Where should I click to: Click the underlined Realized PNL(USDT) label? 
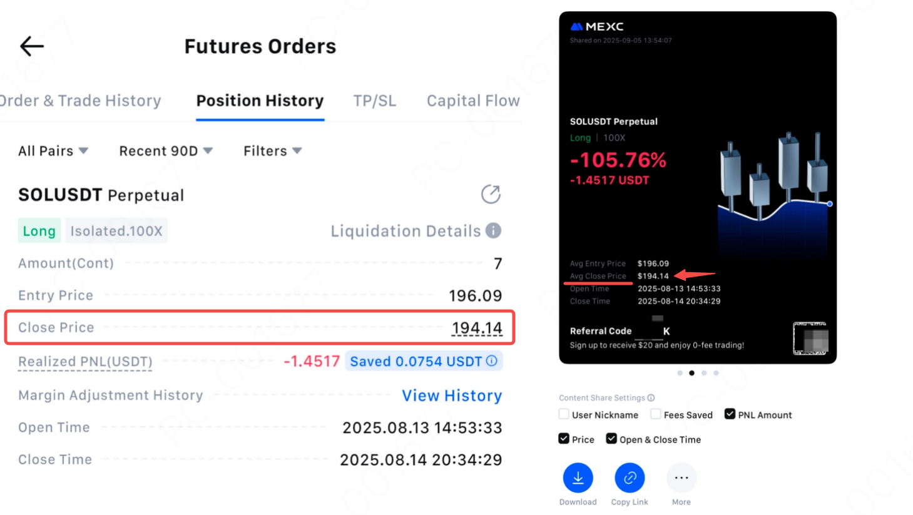click(85, 362)
